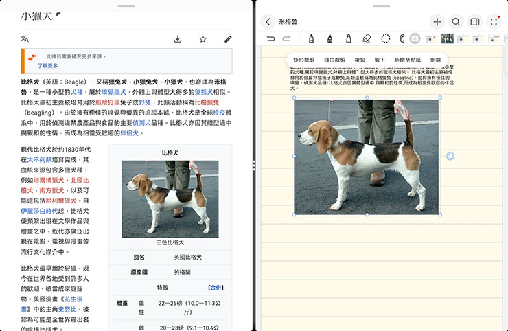Tap the 米格魯 note title
This screenshot has height=331, width=508.
[x=288, y=22]
